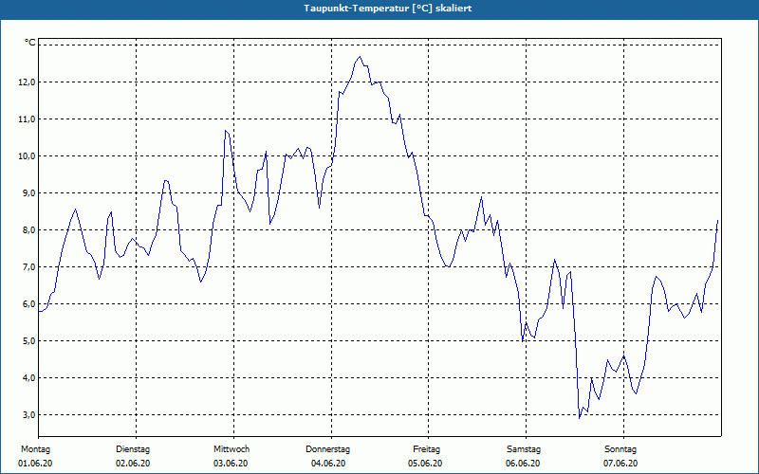Click the Mittwoch day label
The image size is (759, 474).
click(x=231, y=449)
